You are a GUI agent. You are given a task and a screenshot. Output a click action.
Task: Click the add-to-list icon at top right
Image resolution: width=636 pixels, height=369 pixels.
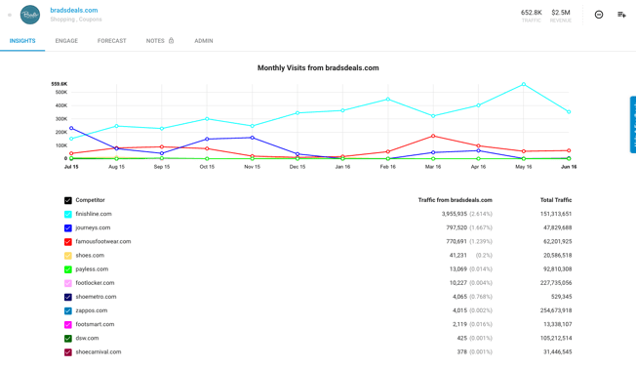[x=621, y=15]
